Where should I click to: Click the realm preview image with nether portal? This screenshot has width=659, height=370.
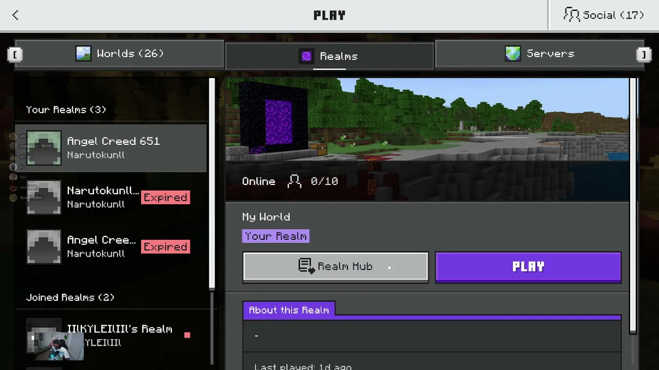pos(427,120)
